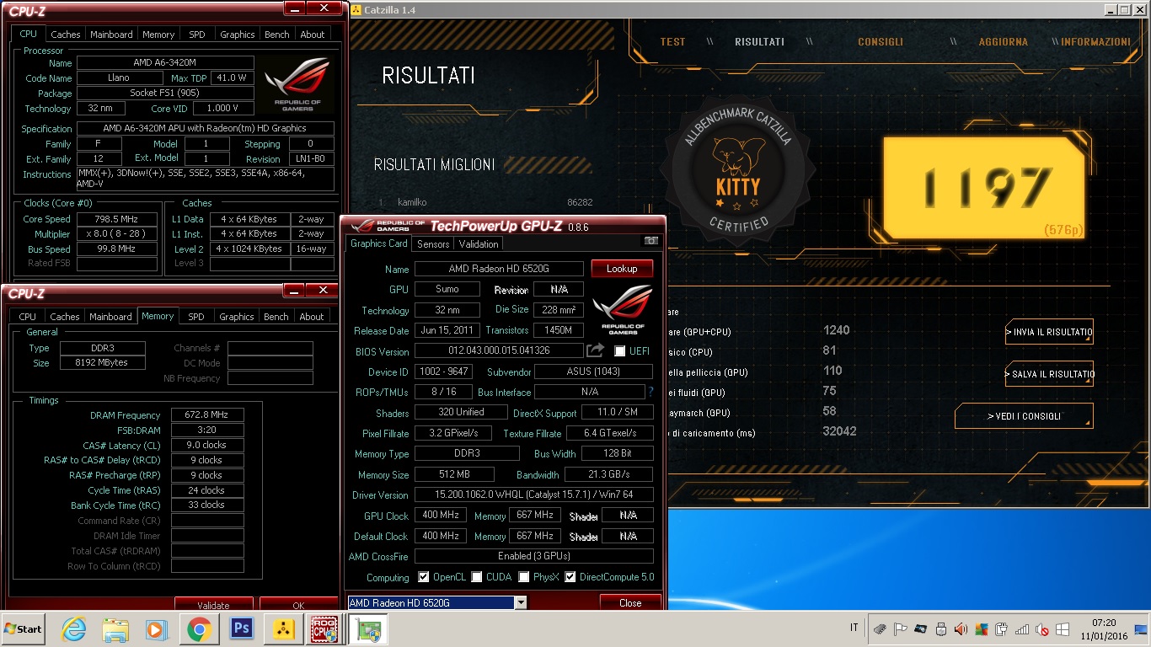Open Graphics tab in the lower CPU-Z window

[237, 317]
